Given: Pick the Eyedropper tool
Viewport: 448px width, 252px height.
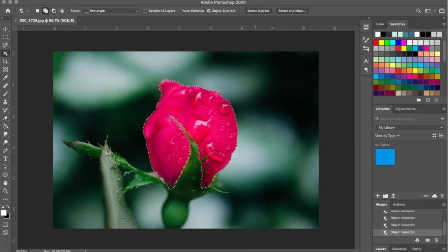Looking at the screenshot, I should [5, 78].
